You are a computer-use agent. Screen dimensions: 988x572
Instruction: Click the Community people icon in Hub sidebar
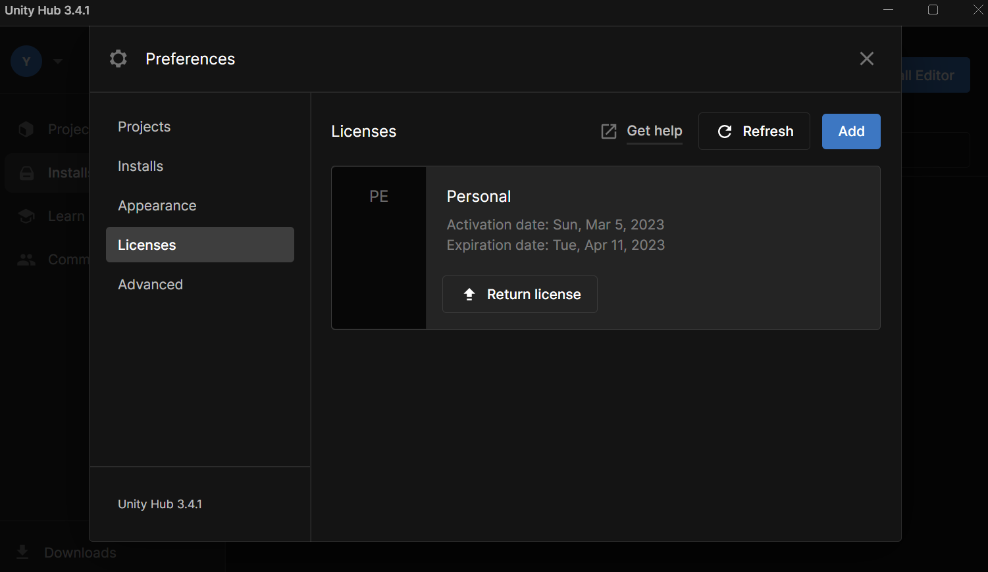pos(26,260)
